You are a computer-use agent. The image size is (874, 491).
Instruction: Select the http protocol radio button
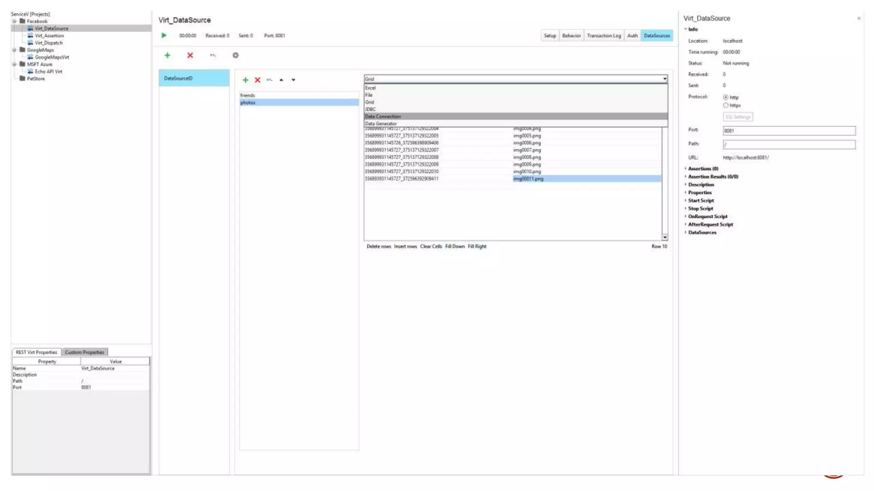tap(725, 97)
